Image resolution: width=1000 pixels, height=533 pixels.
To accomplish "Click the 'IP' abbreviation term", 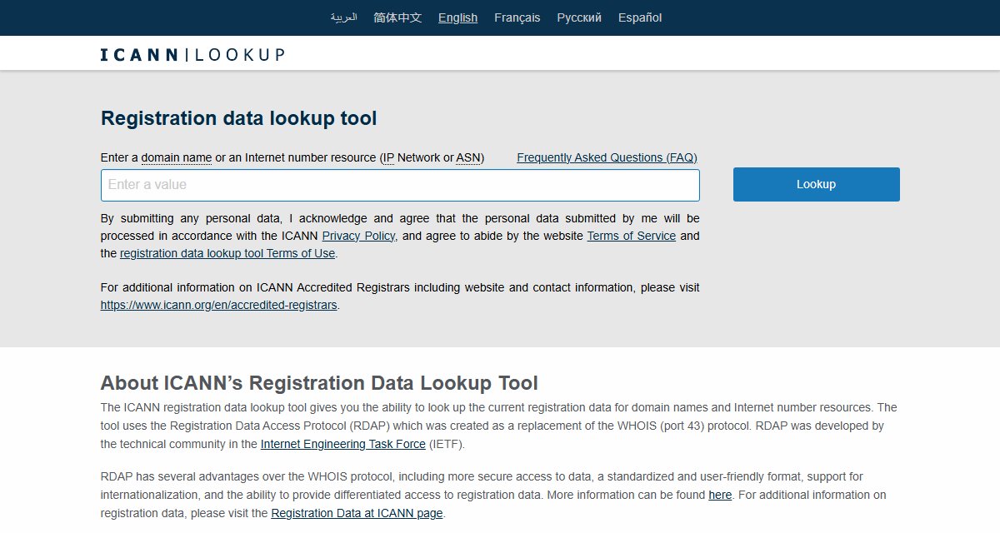I will [x=387, y=157].
